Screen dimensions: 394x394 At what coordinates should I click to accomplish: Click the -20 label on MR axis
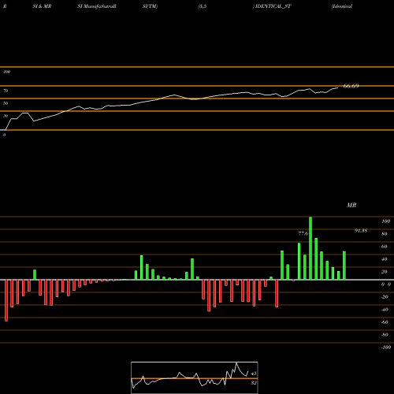385,297
